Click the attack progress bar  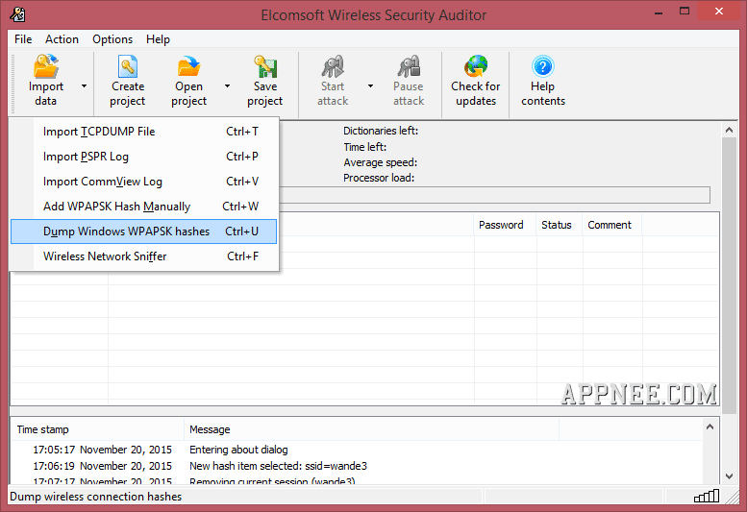click(494, 195)
